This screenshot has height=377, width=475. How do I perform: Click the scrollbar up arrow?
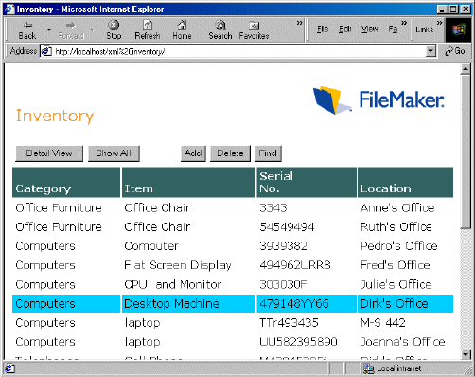(466, 69)
